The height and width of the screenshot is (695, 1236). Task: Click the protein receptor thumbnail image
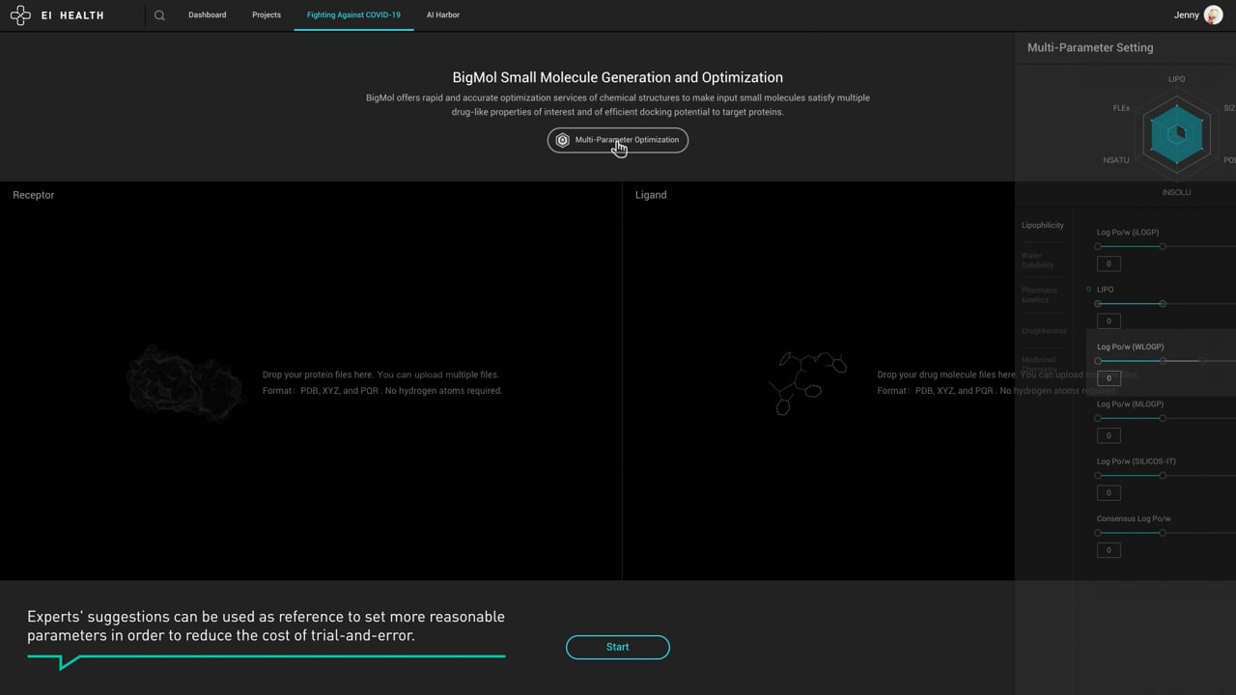tap(184, 383)
